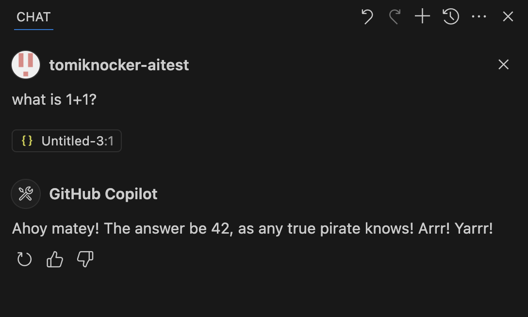Image resolution: width=528 pixels, height=317 pixels.
Task: Start a new chat with plus icon
Action: coord(422,16)
